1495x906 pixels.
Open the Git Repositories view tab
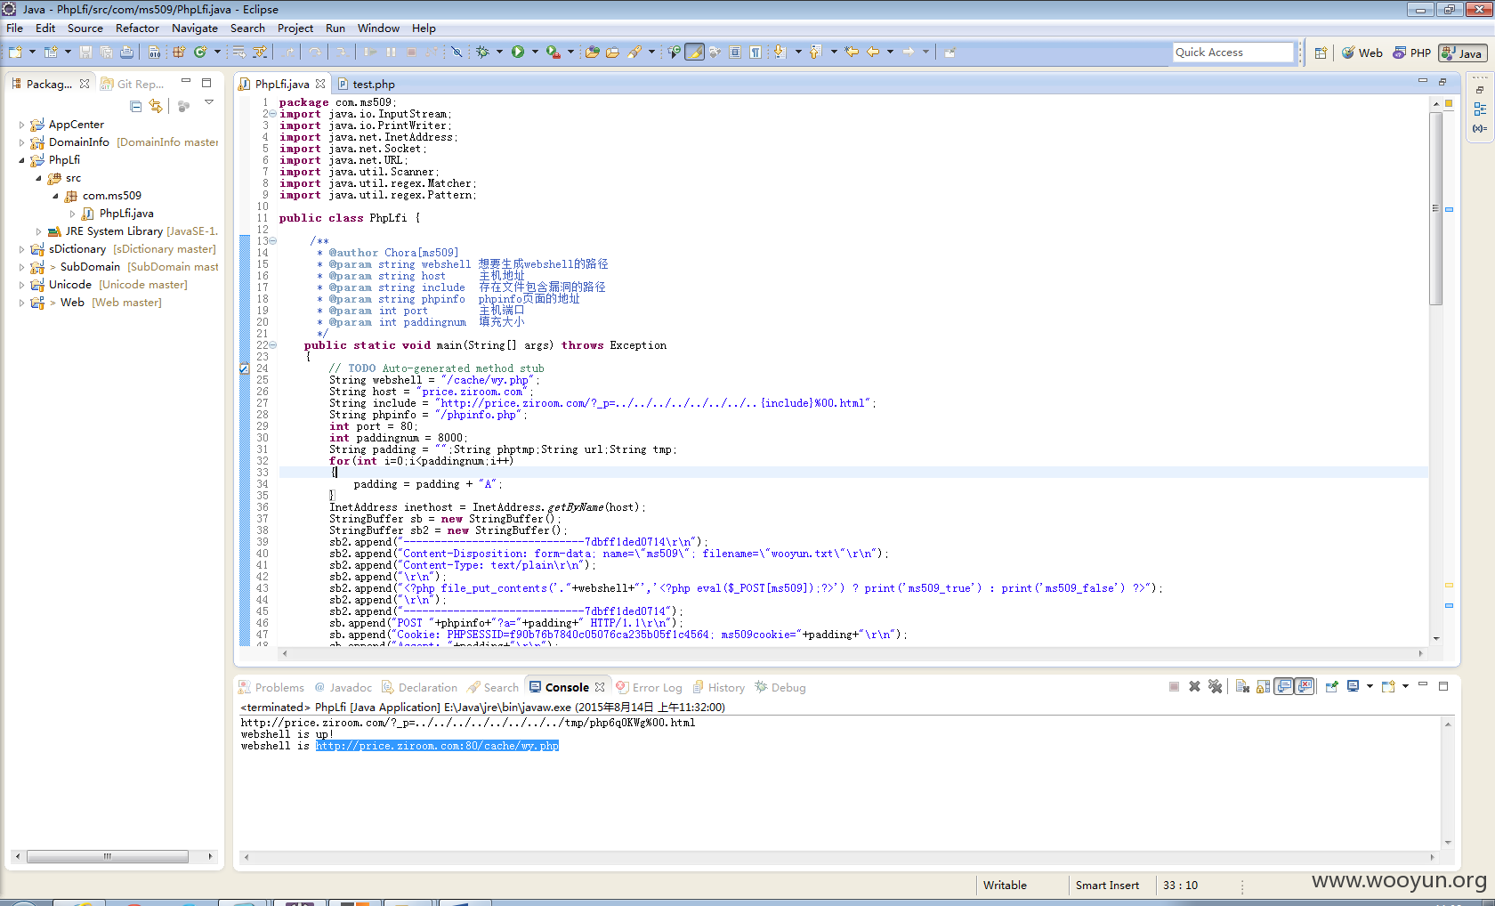pyautogui.click(x=133, y=84)
